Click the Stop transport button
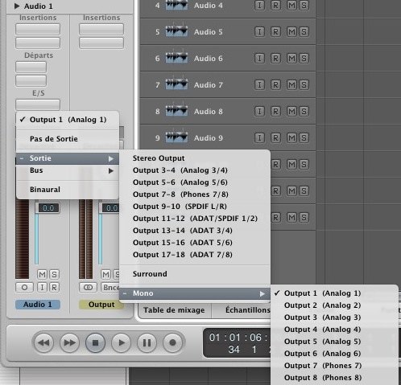401x385 pixels. pos(95,342)
